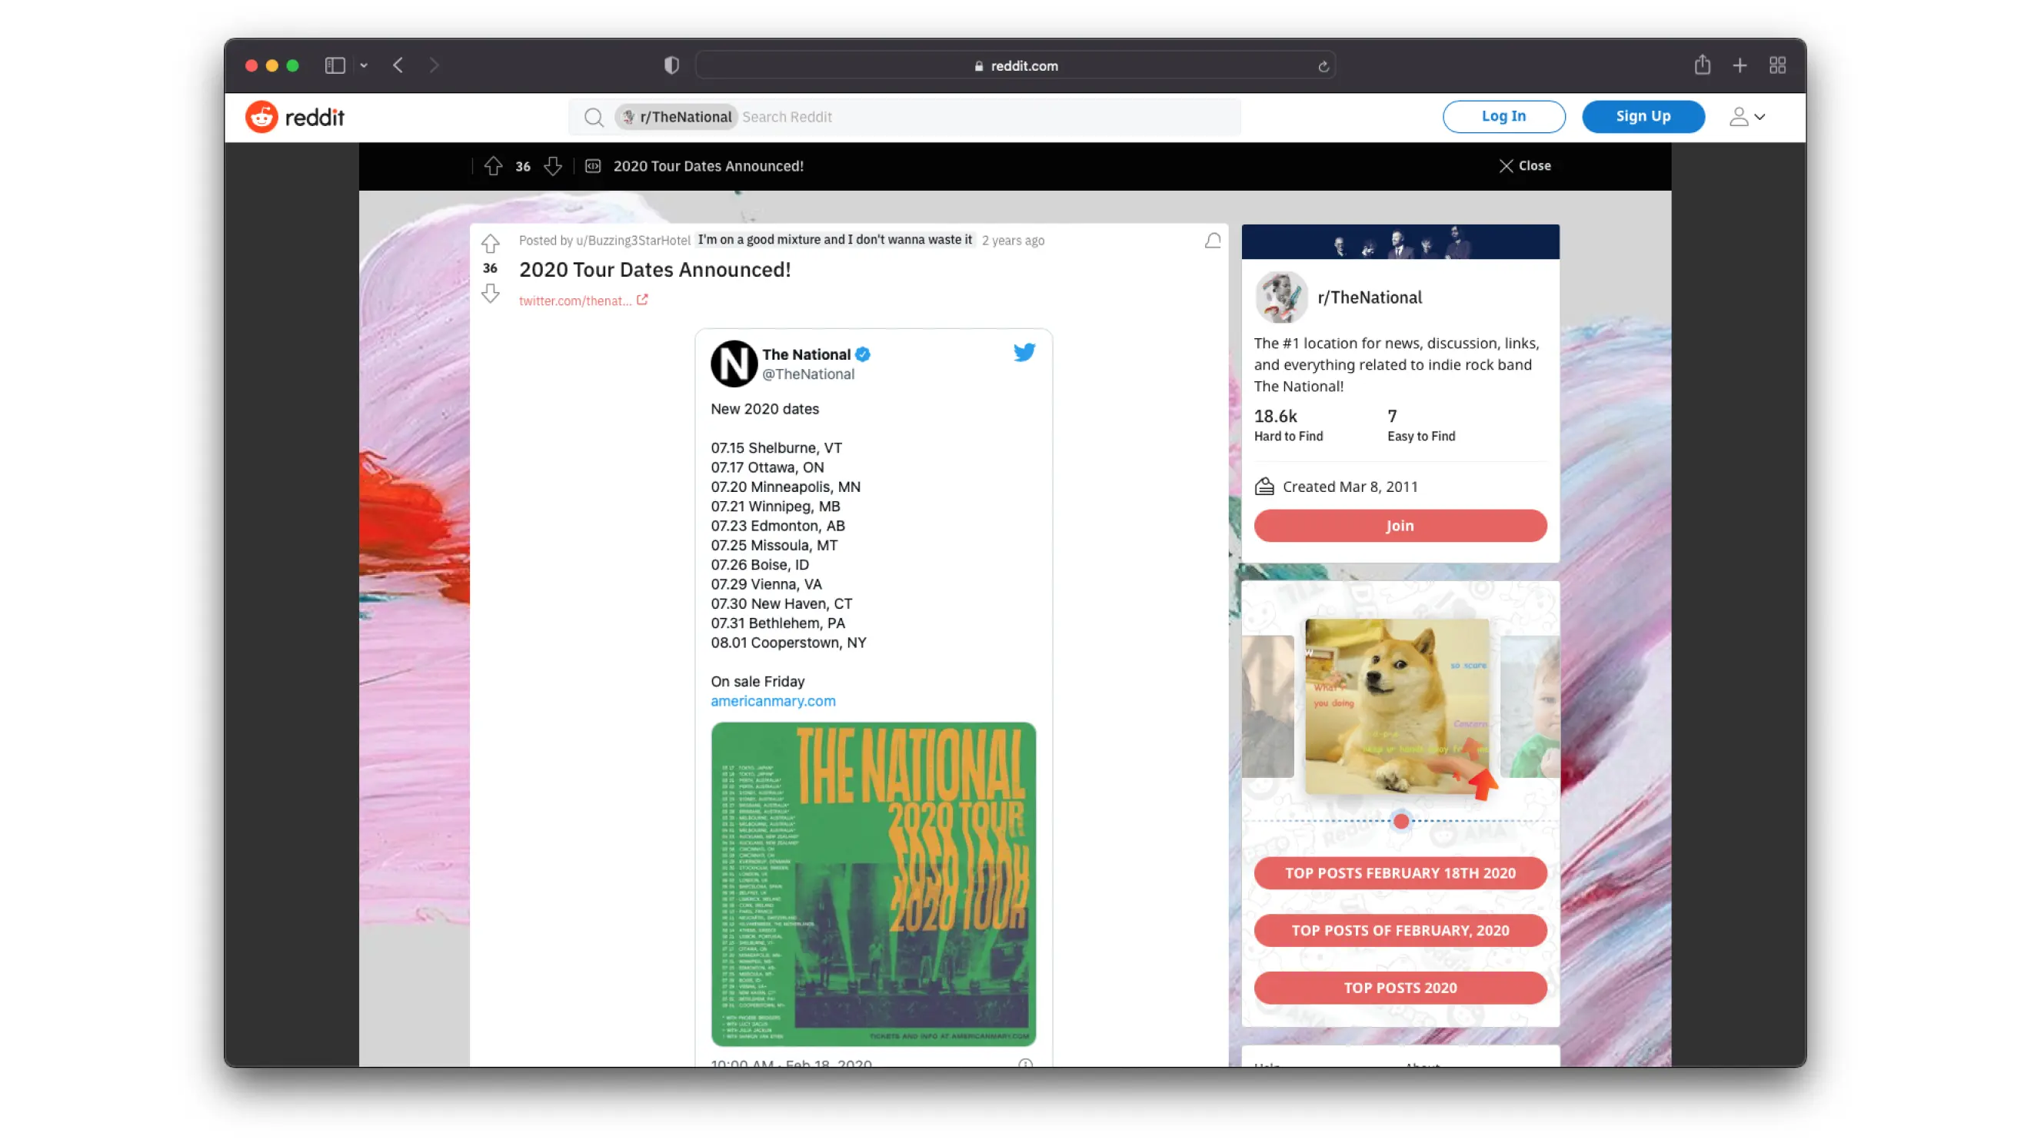This screenshot has width=2031, height=1143.
Task: Open the Reddit home logo
Action: (295, 117)
